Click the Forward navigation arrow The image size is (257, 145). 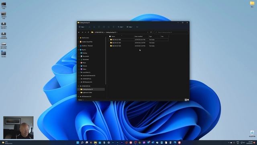pyautogui.click(x=82, y=32)
